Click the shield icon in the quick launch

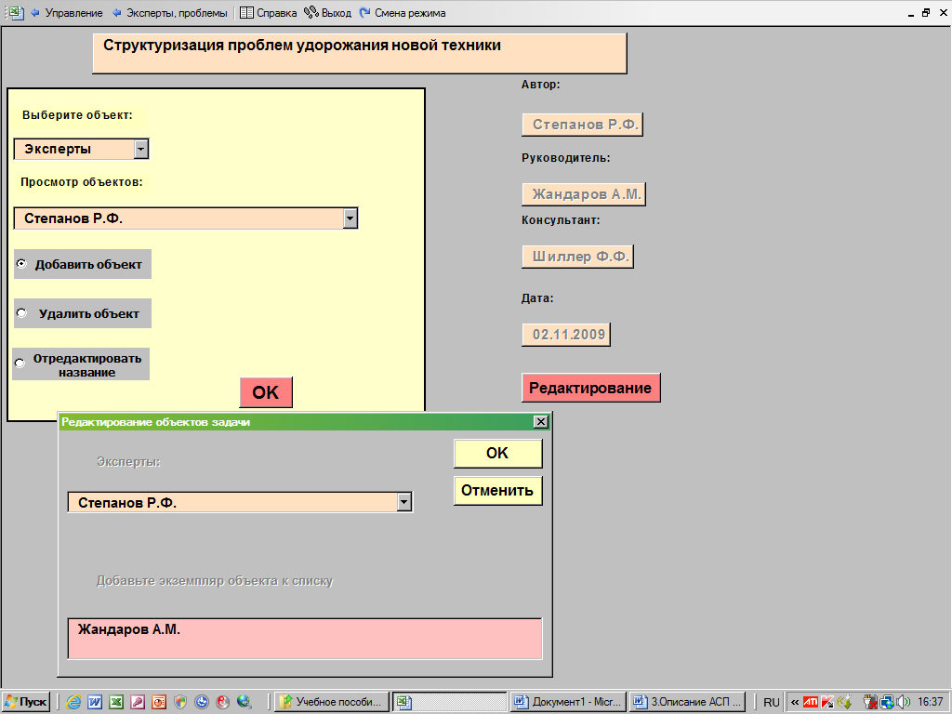tap(180, 702)
